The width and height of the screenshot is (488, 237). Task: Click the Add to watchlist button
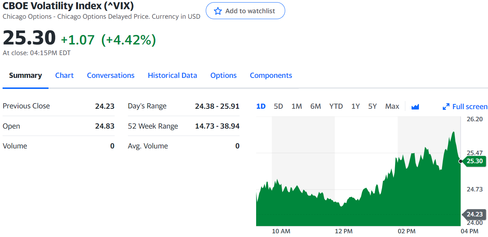tap(245, 11)
